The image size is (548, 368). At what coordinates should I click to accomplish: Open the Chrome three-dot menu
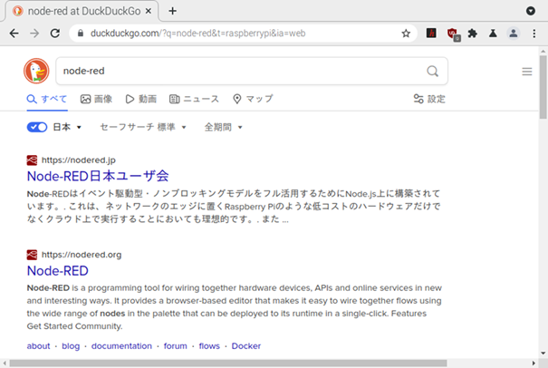[x=534, y=34]
